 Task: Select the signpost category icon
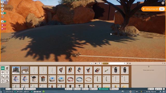click(x=3, y=72)
